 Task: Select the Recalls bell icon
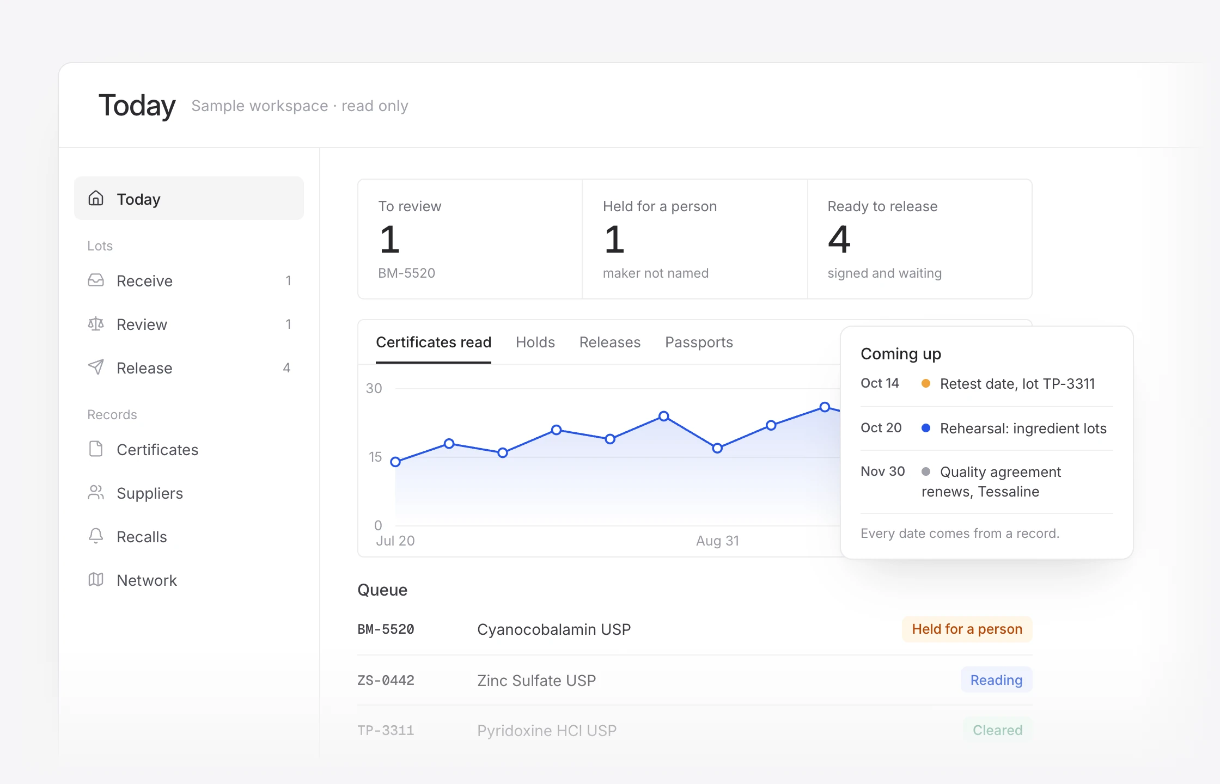point(96,536)
